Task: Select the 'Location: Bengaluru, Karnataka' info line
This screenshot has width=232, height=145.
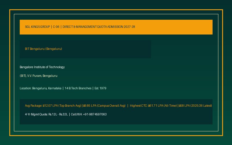Action: click(63, 88)
